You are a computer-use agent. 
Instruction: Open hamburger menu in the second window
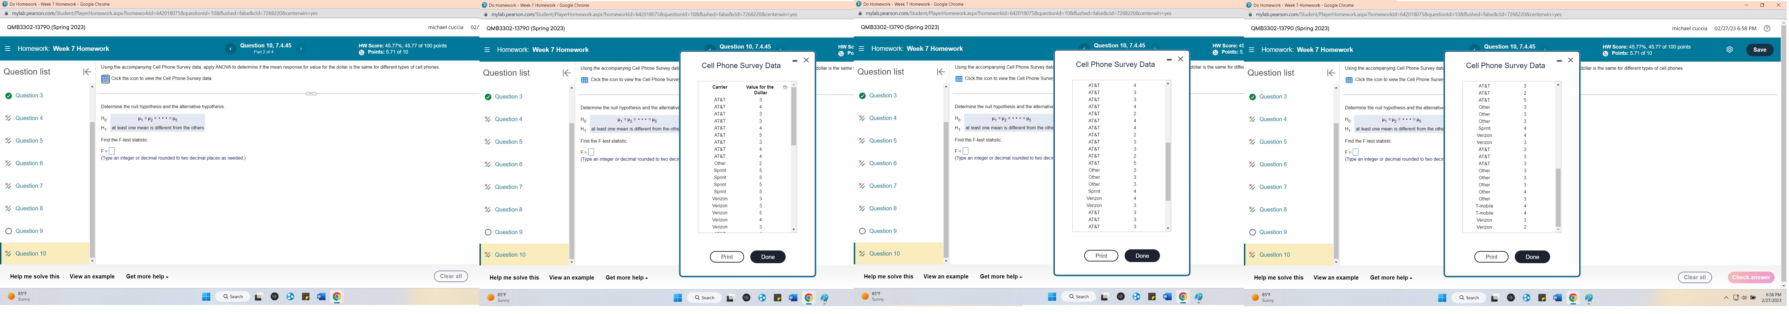[487, 50]
